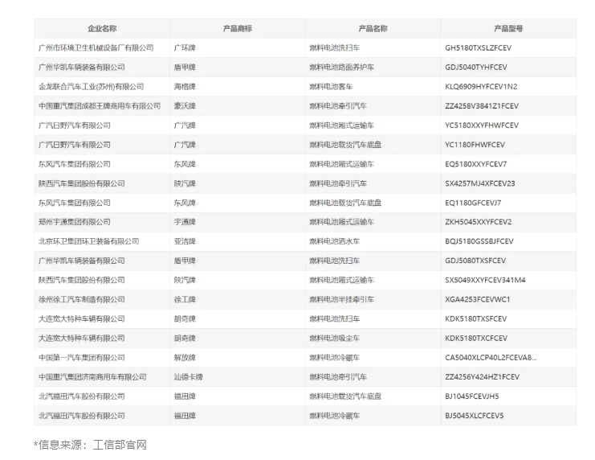Click model code SX5049XYYFCEV341M4
The width and height of the screenshot is (595, 460).
485,280
